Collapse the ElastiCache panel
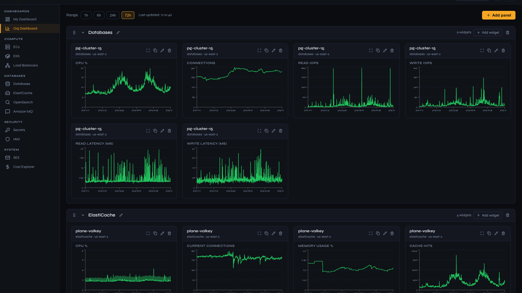Viewport: 522px width, 293px height. pos(83,215)
